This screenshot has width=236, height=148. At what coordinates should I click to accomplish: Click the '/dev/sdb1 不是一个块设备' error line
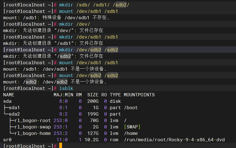55,69
